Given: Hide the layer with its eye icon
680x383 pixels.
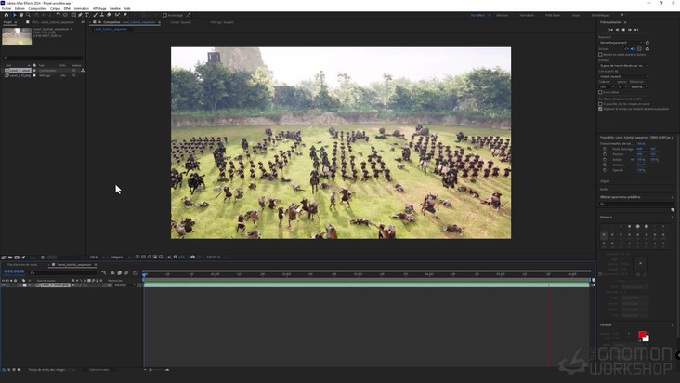Looking at the screenshot, I should pyautogui.click(x=4, y=285).
